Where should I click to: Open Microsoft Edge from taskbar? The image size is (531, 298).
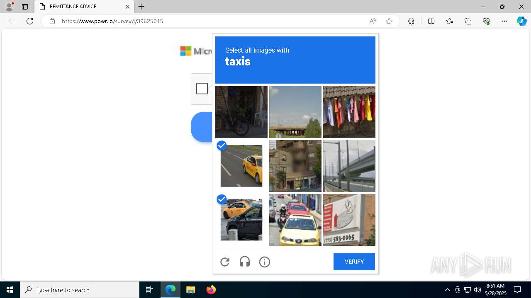tap(171, 290)
